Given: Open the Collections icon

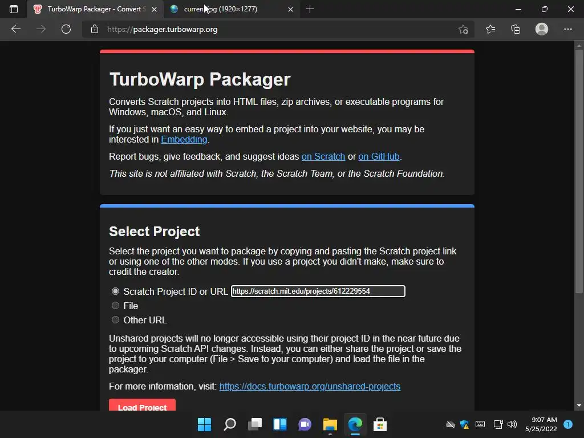Looking at the screenshot, I should (516, 29).
